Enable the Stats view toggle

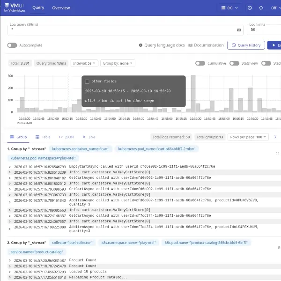[x=234, y=63]
